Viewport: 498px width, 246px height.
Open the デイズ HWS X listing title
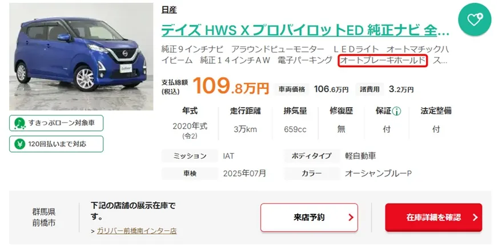pyautogui.click(x=305, y=30)
